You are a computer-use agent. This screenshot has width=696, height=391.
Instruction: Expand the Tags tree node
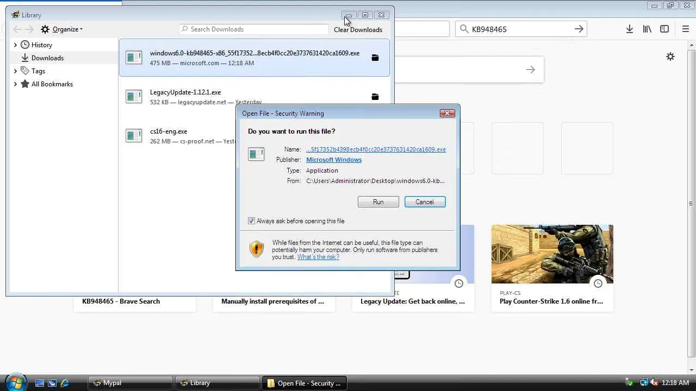pyautogui.click(x=15, y=71)
